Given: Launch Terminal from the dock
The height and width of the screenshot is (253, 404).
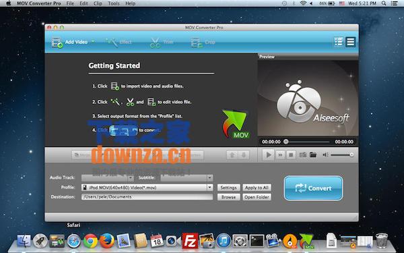Looking at the screenshot, I should 257,241.
